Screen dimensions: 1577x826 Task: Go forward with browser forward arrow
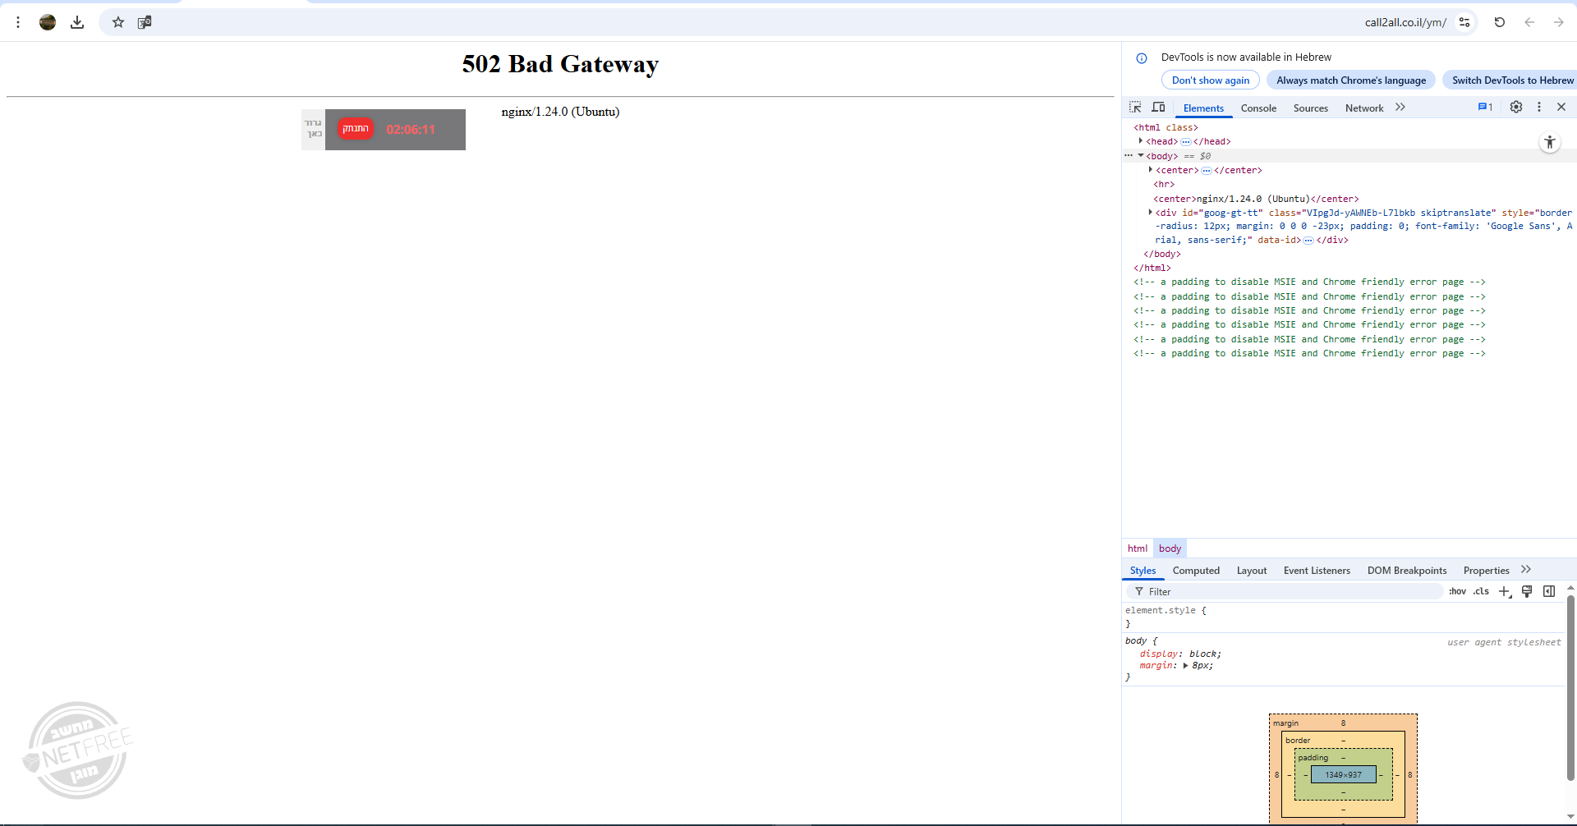[x=1558, y=22]
